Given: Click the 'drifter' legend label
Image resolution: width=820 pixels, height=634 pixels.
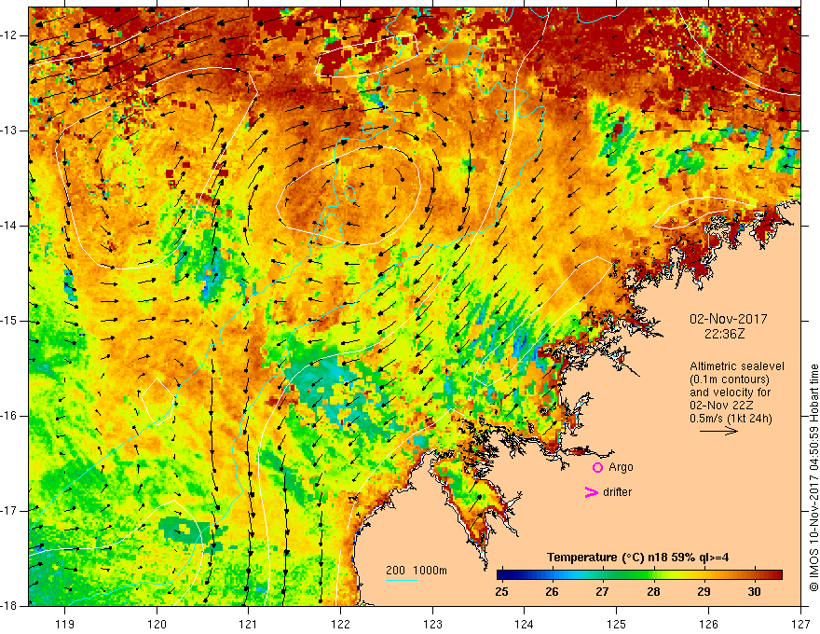Looking at the screenshot, I should tap(617, 492).
